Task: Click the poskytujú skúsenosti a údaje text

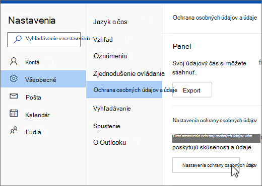Action: (213, 147)
